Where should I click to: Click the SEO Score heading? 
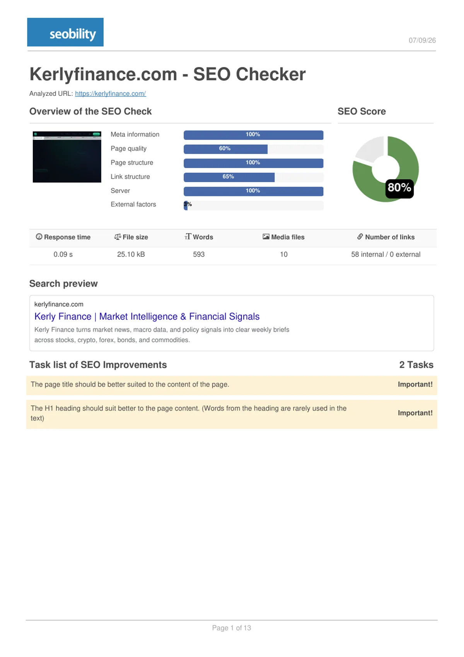point(362,112)
